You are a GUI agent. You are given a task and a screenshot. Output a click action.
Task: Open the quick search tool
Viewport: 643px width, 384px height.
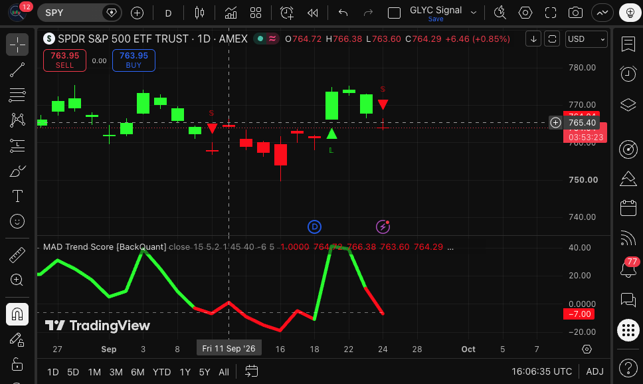pyautogui.click(x=500, y=13)
